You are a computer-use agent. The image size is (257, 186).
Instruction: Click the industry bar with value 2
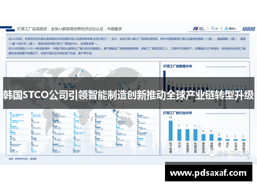point(219,139)
